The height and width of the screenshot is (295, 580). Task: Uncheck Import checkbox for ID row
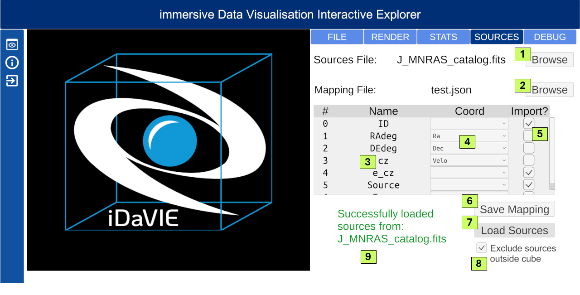(x=529, y=123)
